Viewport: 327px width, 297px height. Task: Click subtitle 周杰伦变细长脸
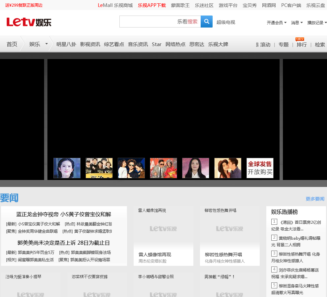(153, 261)
